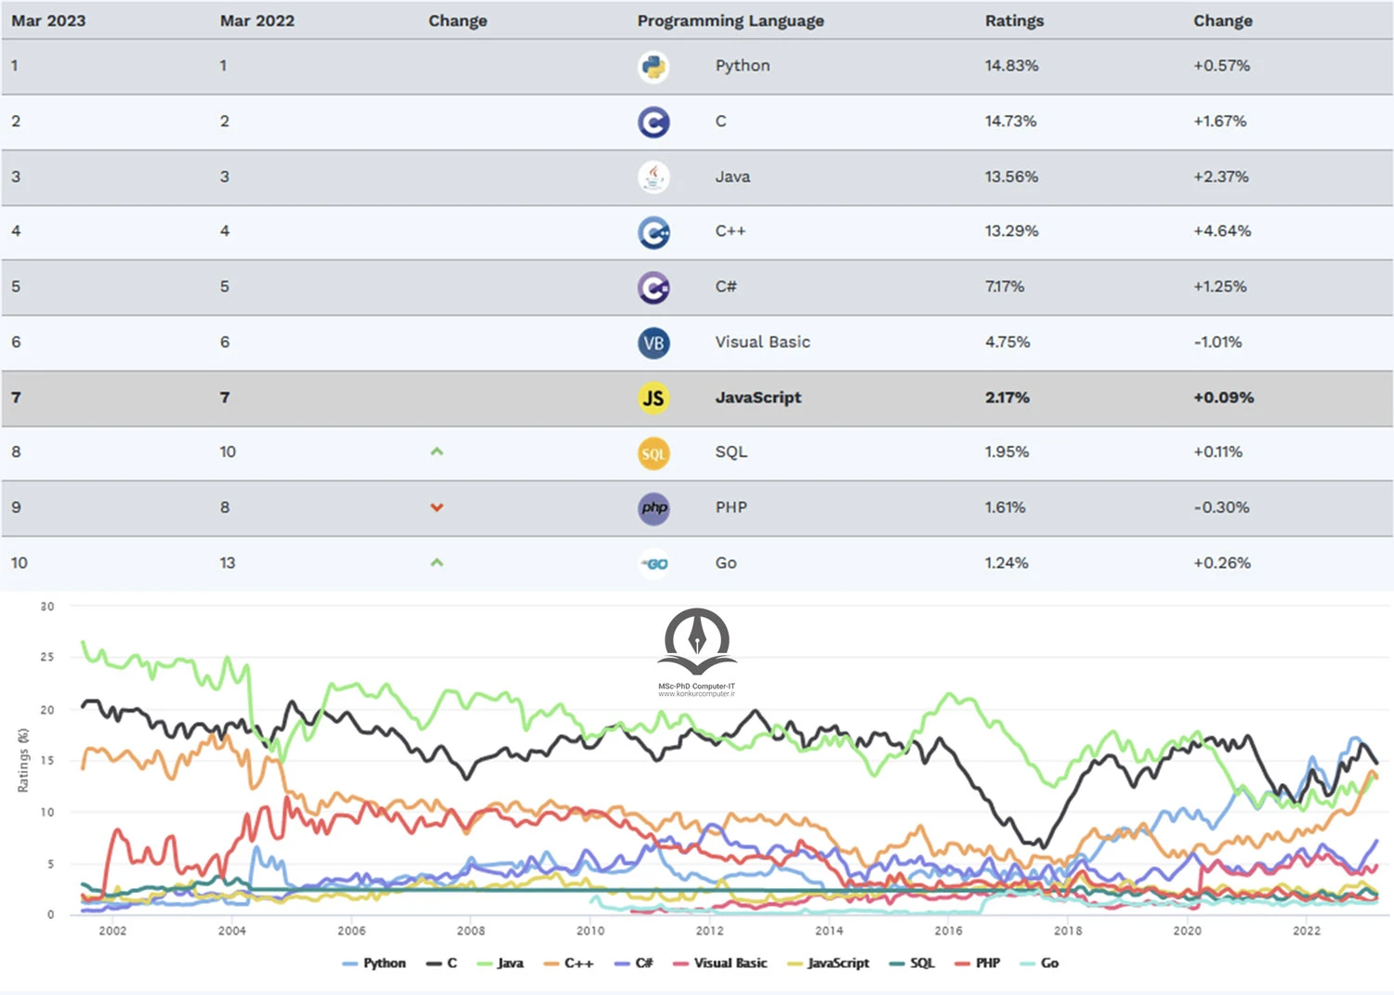The width and height of the screenshot is (1394, 995).
Task: Click the orange SQL icon
Action: 653,453
